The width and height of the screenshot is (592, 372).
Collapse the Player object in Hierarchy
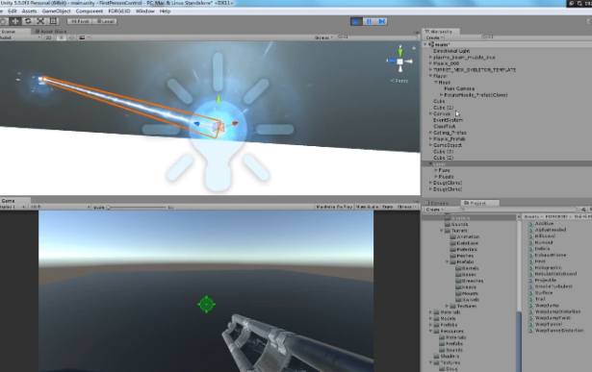tap(430, 76)
